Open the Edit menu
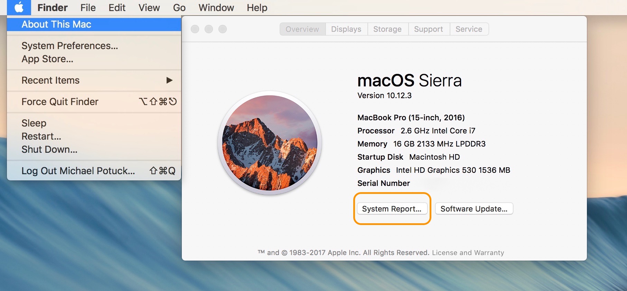Screen dimensions: 627x291 (117, 8)
